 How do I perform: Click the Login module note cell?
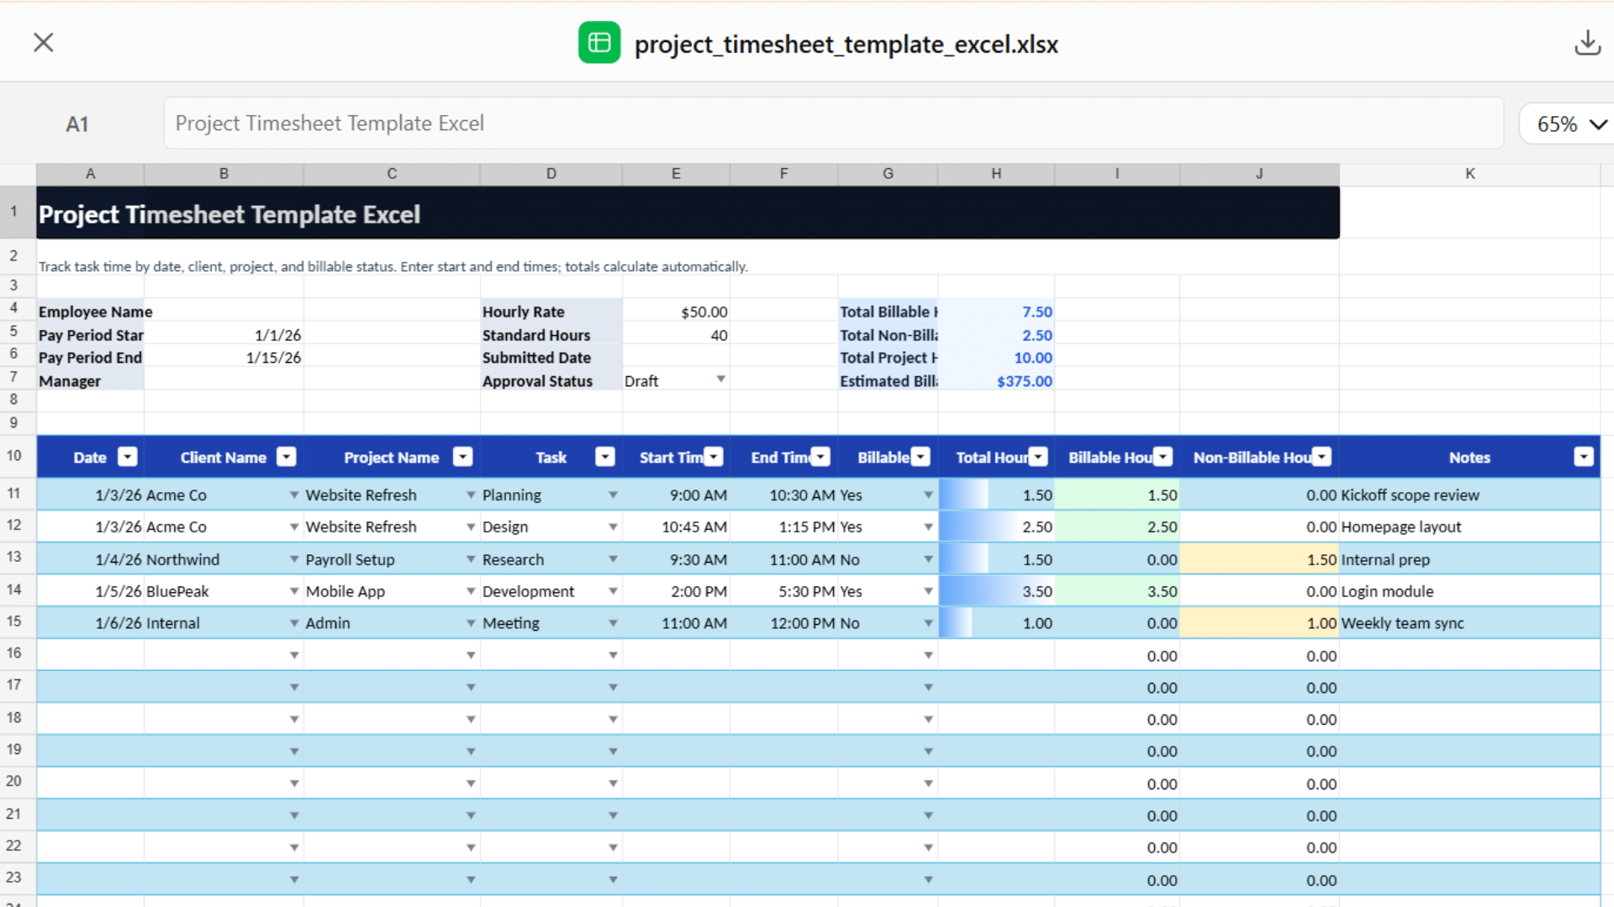pyautogui.click(x=1469, y=591)
